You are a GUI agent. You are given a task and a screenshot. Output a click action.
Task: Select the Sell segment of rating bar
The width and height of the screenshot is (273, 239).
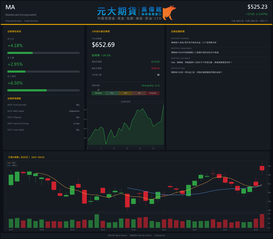click(x=139, y=93)
